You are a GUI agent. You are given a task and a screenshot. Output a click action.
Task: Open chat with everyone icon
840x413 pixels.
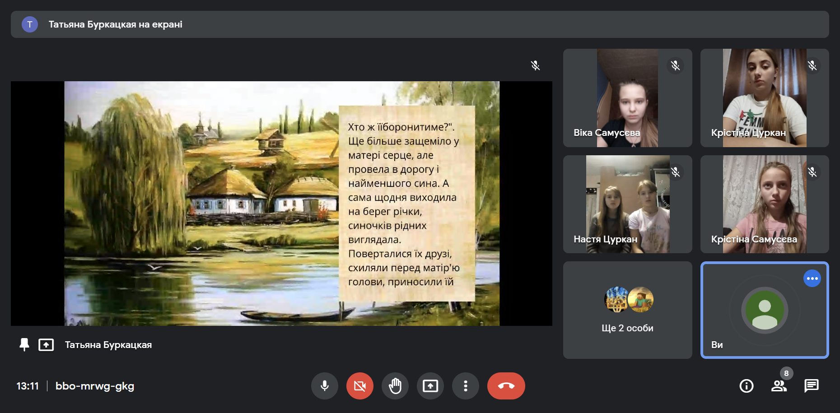click(811, 386)
